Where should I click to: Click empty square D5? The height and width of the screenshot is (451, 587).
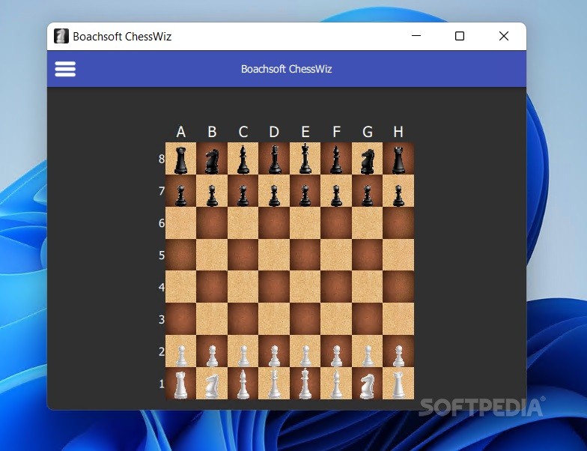(274, 255)
